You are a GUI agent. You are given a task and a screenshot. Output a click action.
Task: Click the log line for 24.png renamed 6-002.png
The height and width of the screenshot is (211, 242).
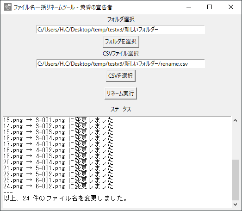click(x=58, y=186)
